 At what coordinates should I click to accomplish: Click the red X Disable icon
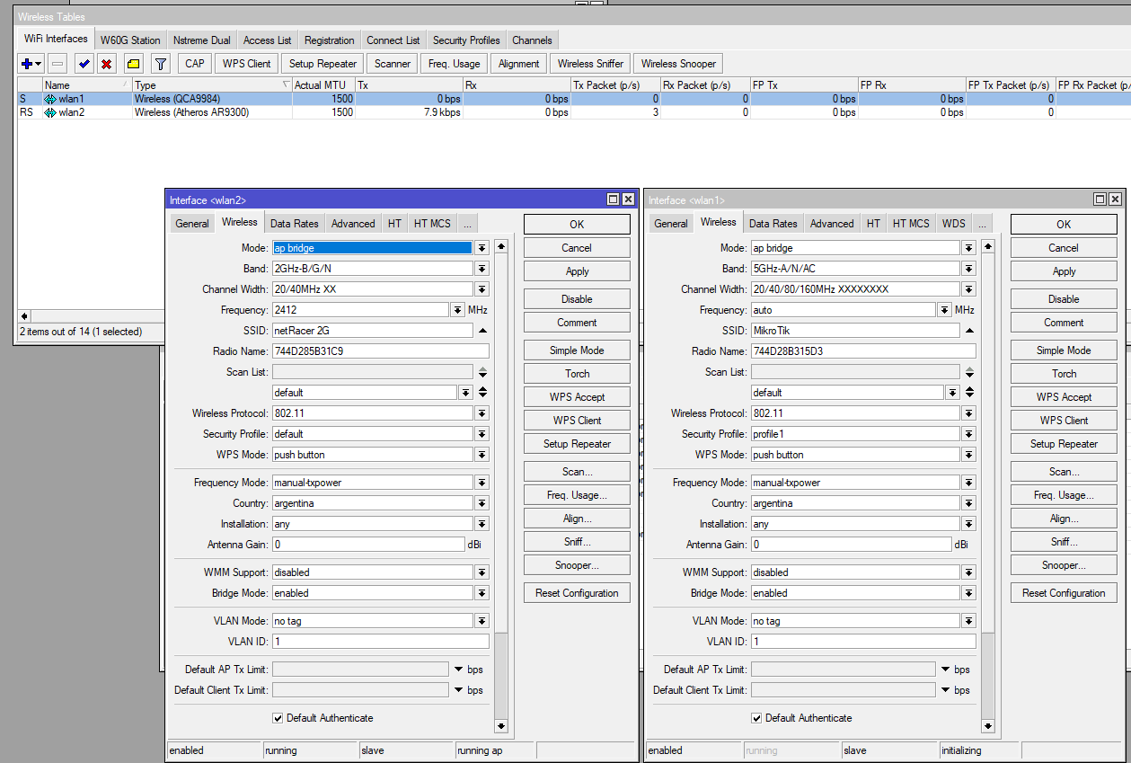pos(107,64)
